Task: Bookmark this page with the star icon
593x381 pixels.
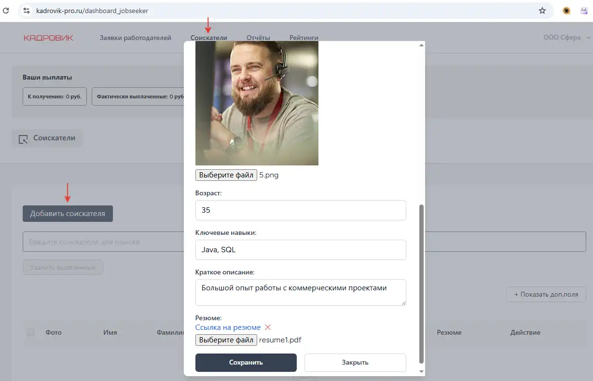Action: click(542, 10)
